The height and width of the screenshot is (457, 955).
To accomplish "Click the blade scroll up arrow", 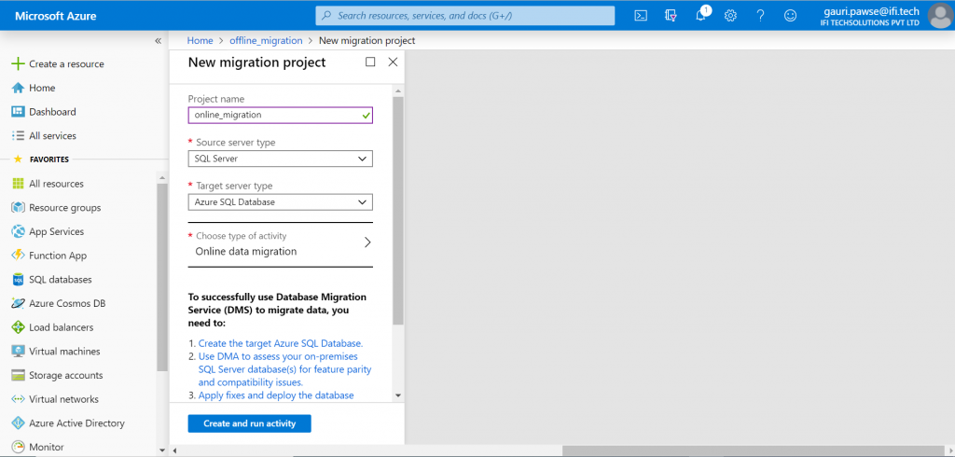I will [397, 90].
